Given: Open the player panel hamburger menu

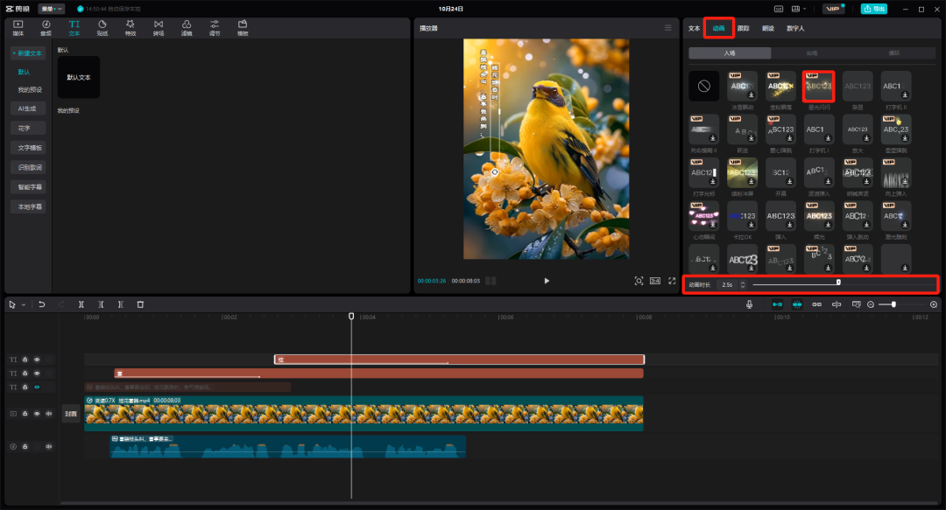Looking at the screenshot, I should click(x=668, y=28).
